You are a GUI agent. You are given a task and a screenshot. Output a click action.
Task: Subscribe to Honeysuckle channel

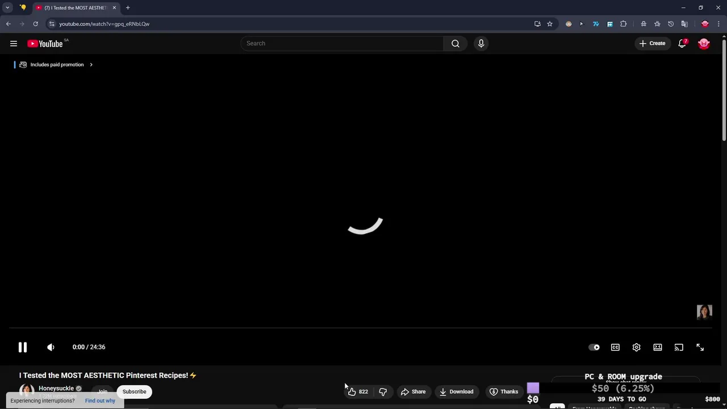point(134,391)
